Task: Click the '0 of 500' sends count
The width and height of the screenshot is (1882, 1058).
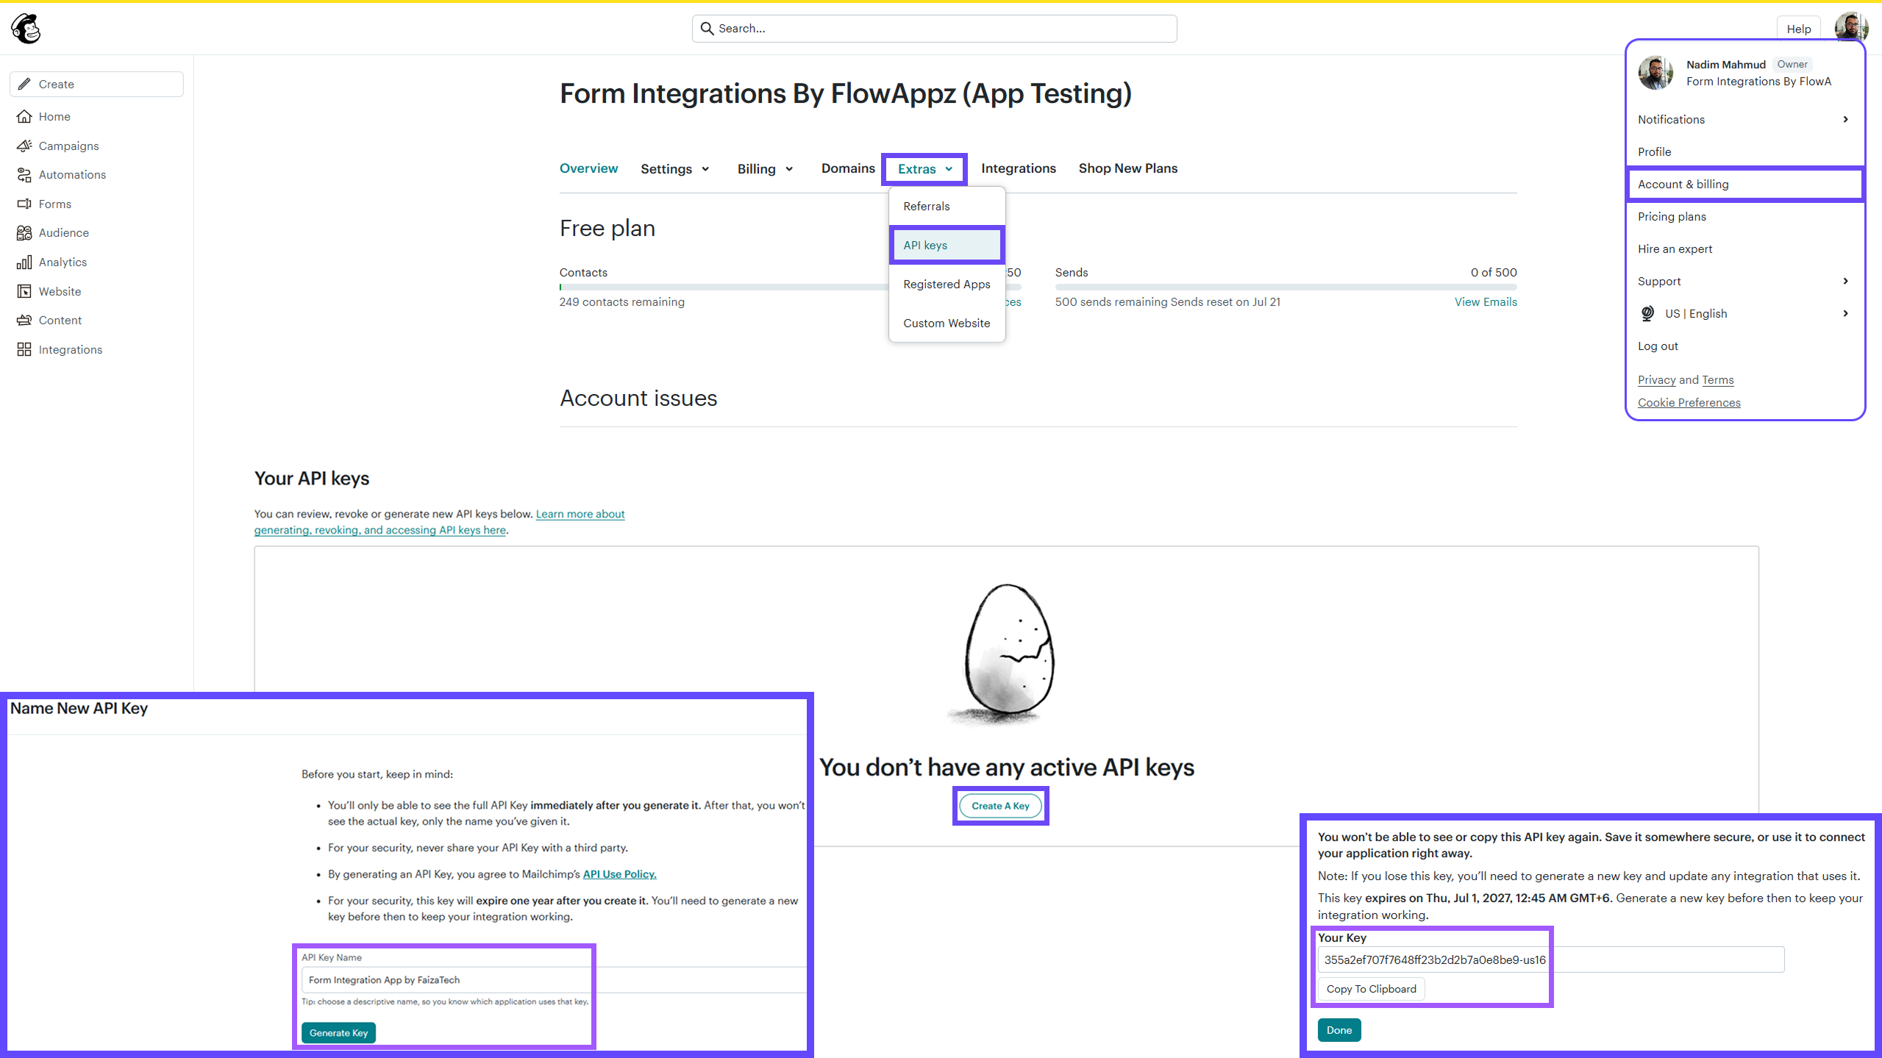Action: [x=1493, y=273]
